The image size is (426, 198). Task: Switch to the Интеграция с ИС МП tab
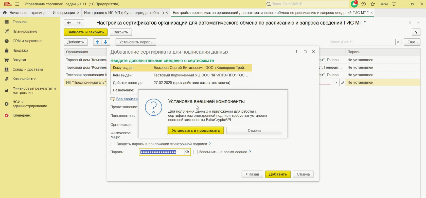tap(124, 13)
